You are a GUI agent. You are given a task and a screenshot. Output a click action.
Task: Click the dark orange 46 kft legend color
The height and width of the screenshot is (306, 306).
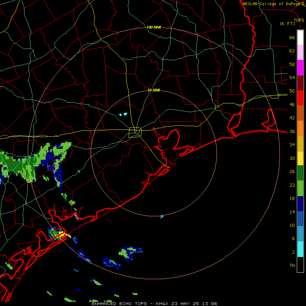coord(300,113)
